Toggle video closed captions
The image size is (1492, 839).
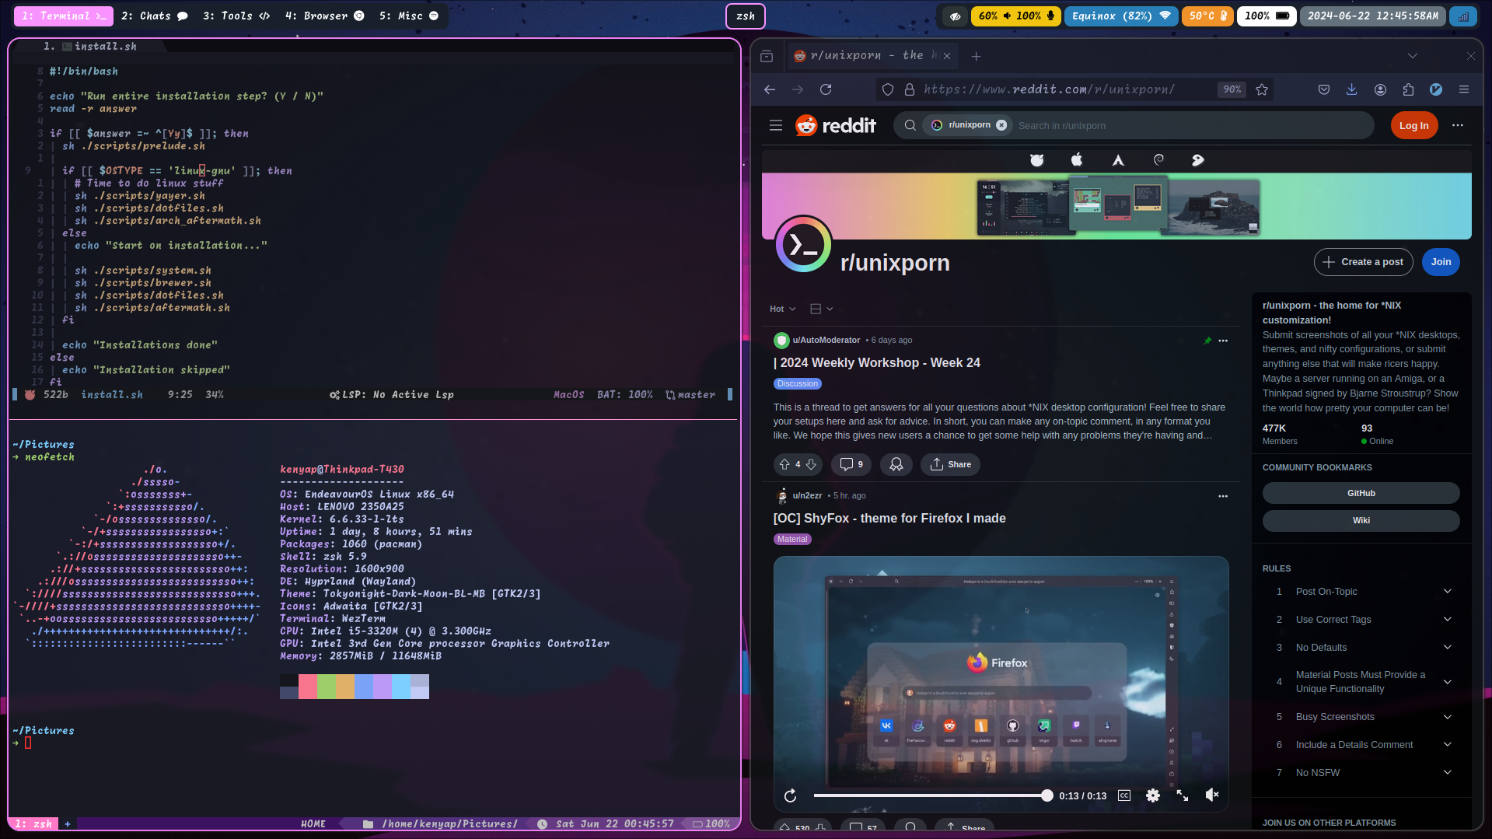(1124, 795)
